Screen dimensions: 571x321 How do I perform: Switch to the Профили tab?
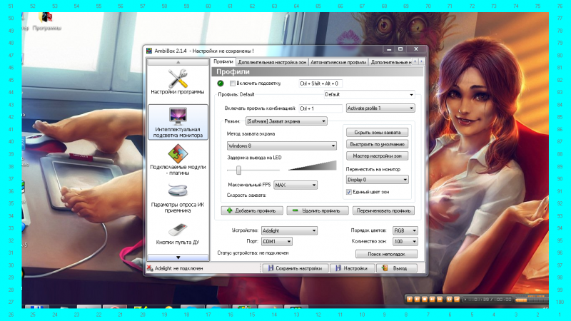click(x=223, y=62)
